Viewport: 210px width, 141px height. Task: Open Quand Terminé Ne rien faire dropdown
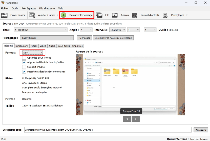[199, 139]
